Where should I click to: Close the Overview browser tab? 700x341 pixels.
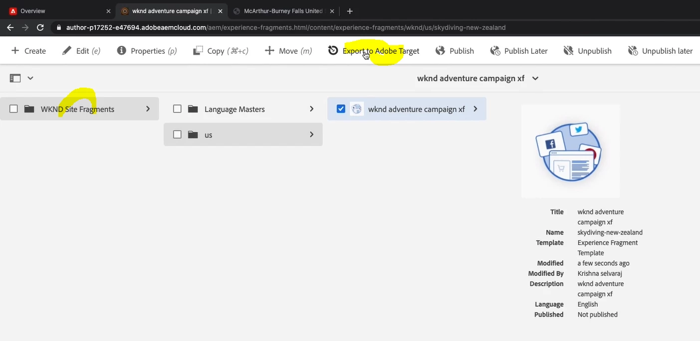click(108, 11)
